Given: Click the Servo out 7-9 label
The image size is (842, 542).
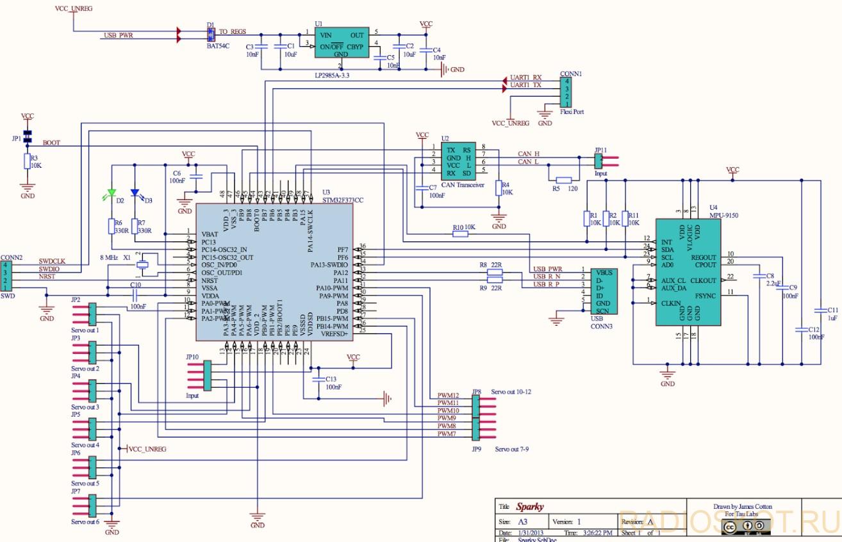Looking at the screenshot, I should (x=512, y=450).
